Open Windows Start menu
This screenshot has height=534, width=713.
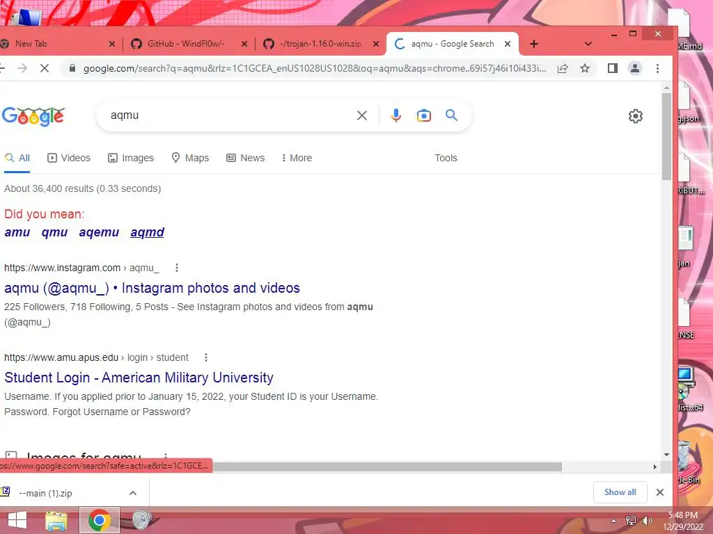pyautogui.click(x=17, y=520)
